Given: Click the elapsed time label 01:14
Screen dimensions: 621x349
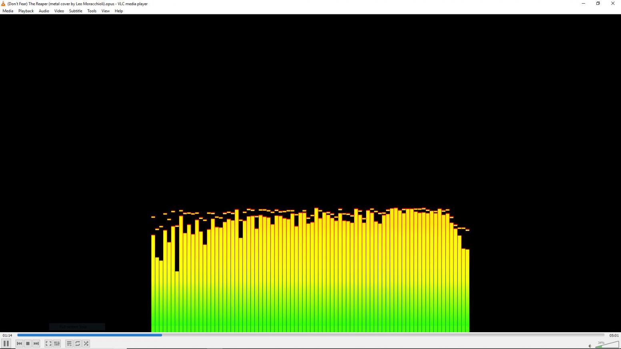Looking at the screenshot, I should tap(7, 335).
